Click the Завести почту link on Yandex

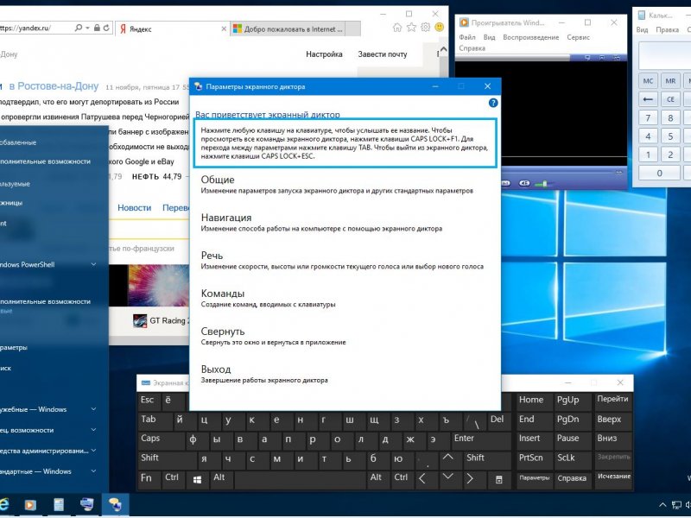tap(383, 54)
